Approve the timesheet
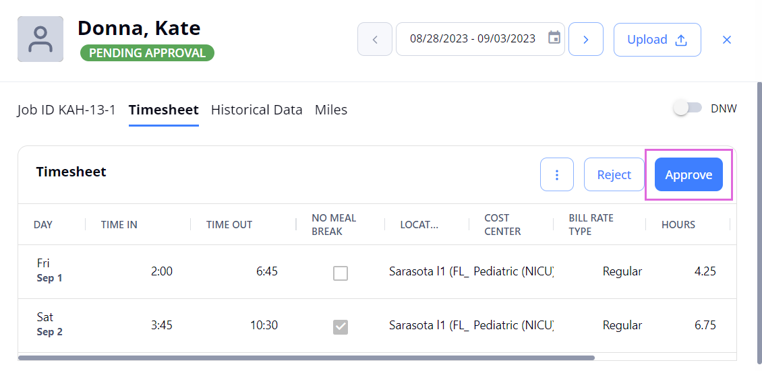 point(688,174)
